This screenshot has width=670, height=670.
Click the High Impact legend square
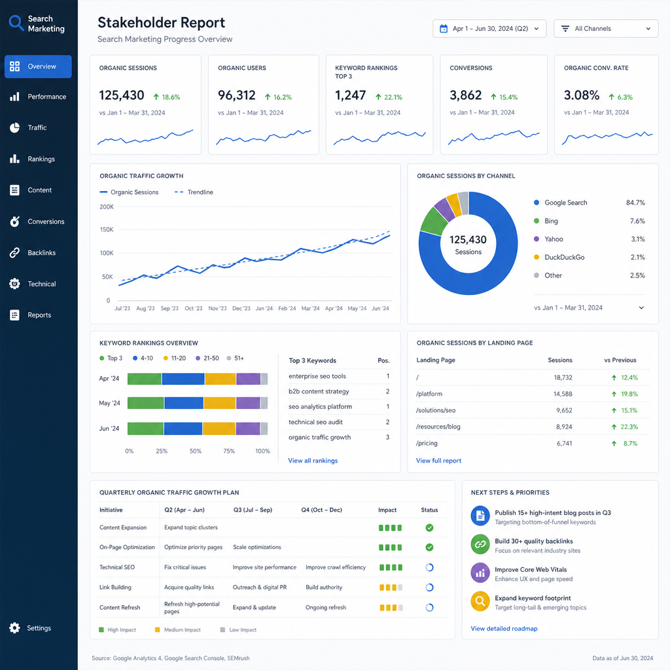coord(101,630)
